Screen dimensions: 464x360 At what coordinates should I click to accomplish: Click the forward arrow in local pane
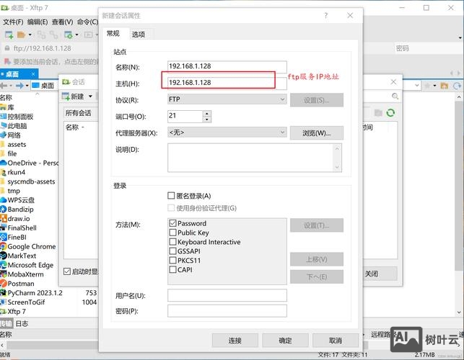click(19, 86)
